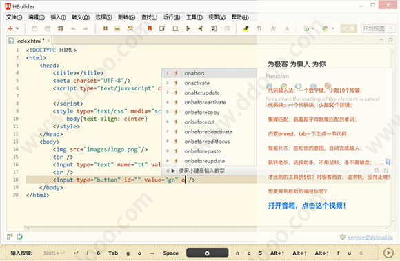Click the larger A increase-font icon

pyautogui.click(x=273, y=28)
